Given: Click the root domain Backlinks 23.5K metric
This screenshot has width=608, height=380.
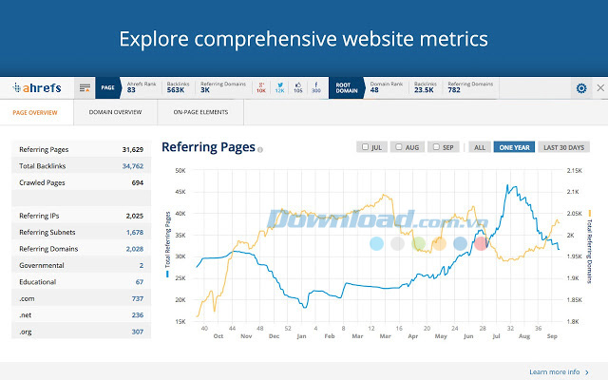Looking at the screenshot, I should (x=426, y=87).
